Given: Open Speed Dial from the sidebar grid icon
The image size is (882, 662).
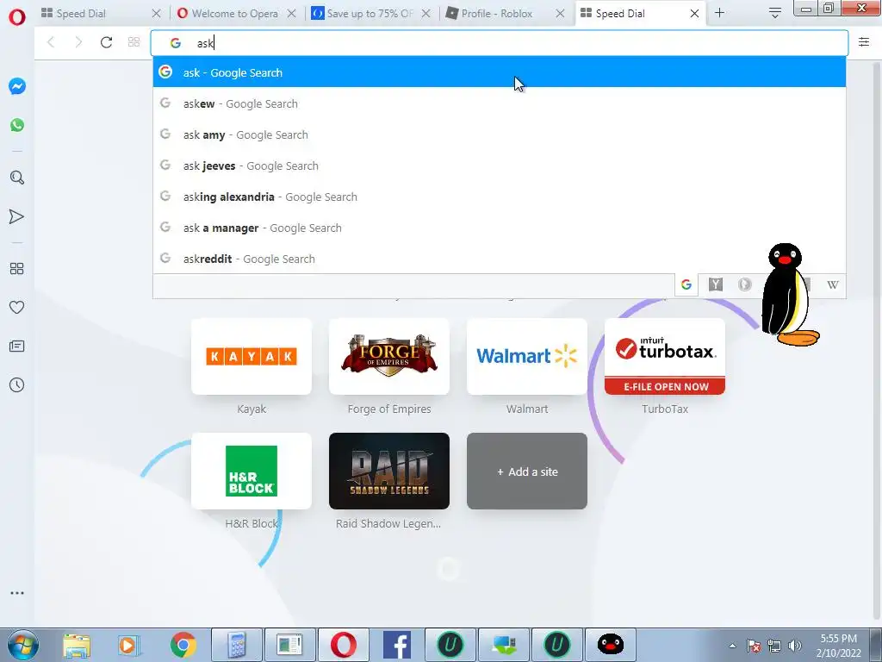Looking at the screenshot, I should click(x=17, y=269).
